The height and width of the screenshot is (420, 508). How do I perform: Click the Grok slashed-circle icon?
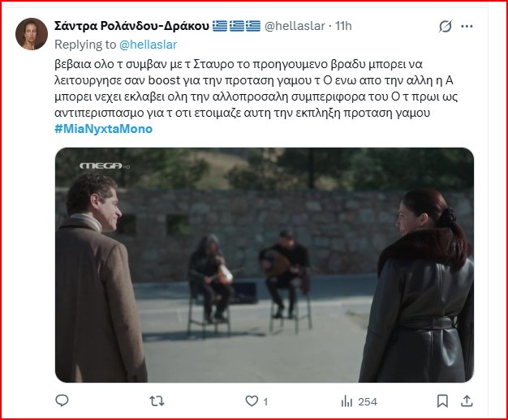click(x=446, y=27)
